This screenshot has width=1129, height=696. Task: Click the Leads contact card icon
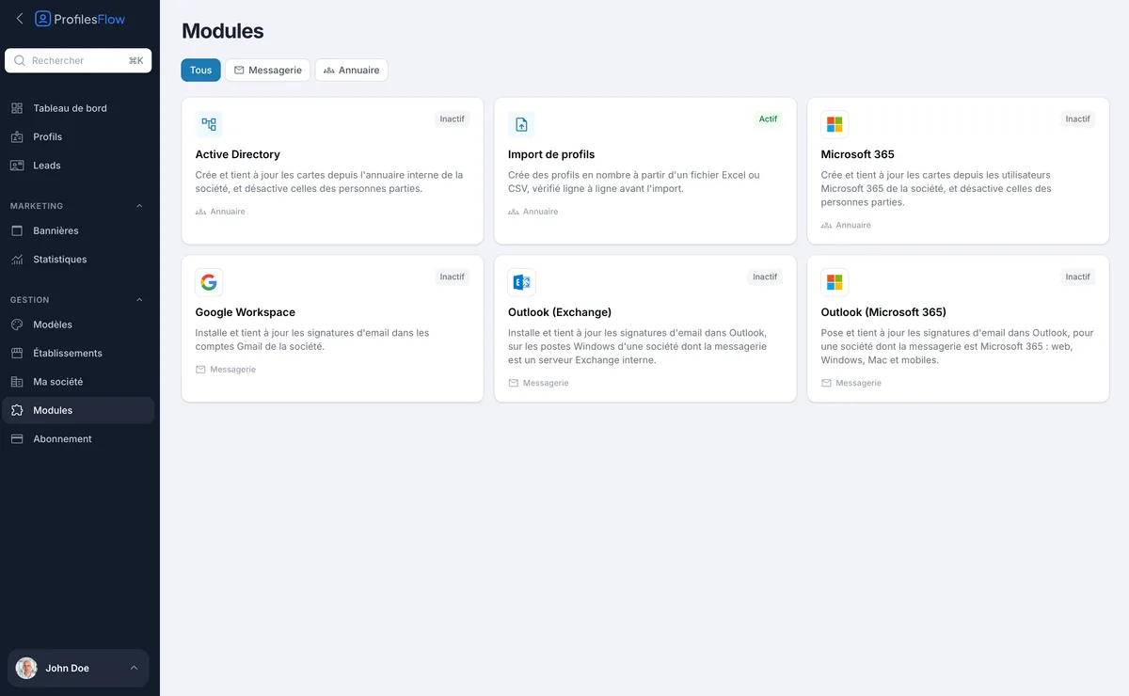click(x=17, y=166)
